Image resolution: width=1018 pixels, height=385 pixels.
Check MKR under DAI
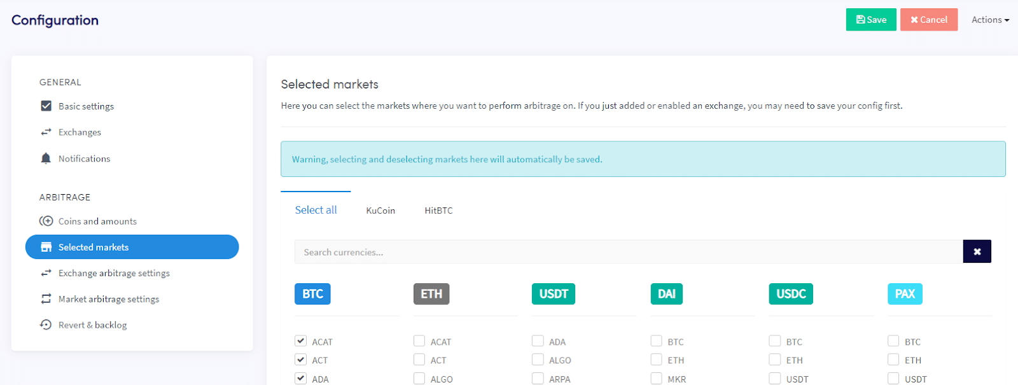[x=657, y=379]
